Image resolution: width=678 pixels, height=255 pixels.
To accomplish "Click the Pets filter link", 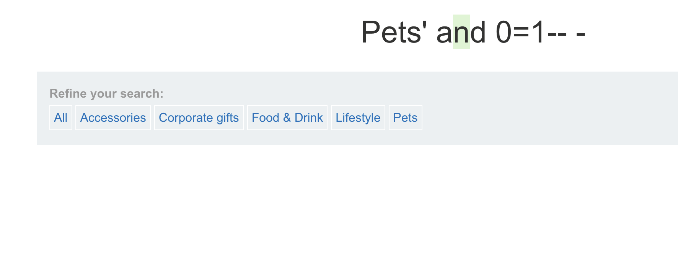I will click(405, 118).
